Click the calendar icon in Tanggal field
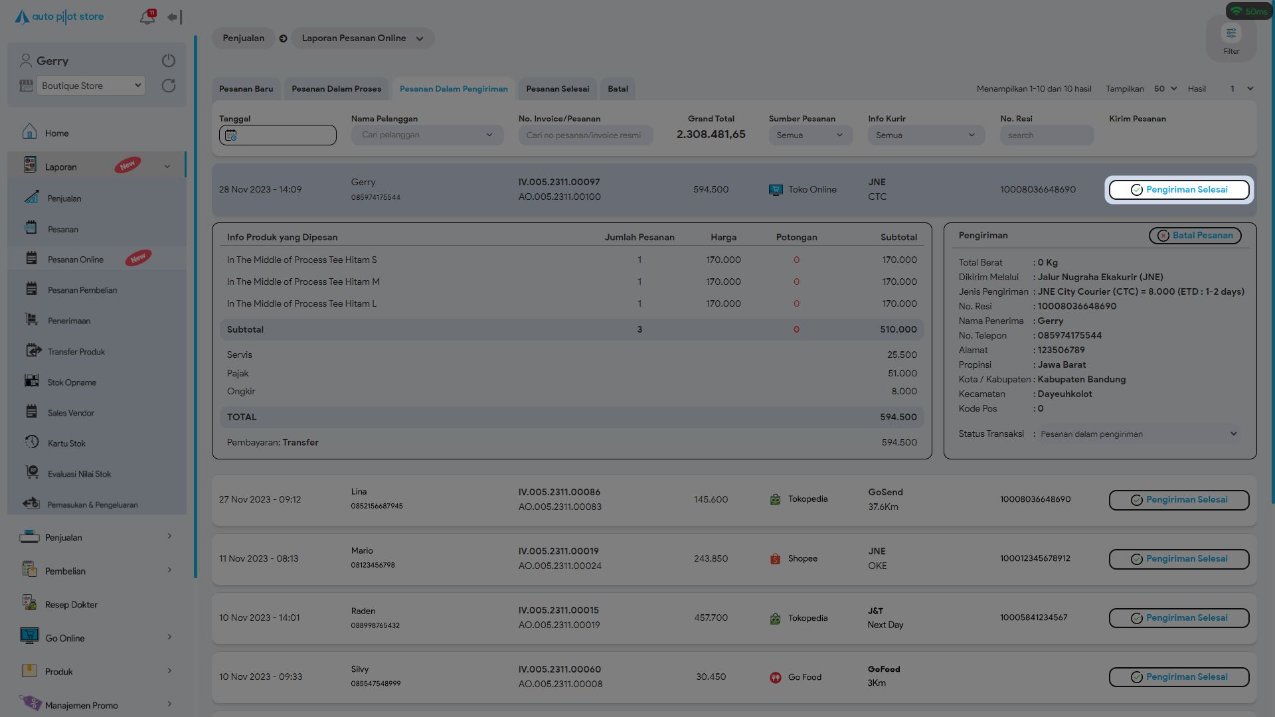 (x=230, y=135)
